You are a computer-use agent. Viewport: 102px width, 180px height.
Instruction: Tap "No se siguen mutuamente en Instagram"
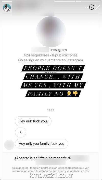[50, 60]
